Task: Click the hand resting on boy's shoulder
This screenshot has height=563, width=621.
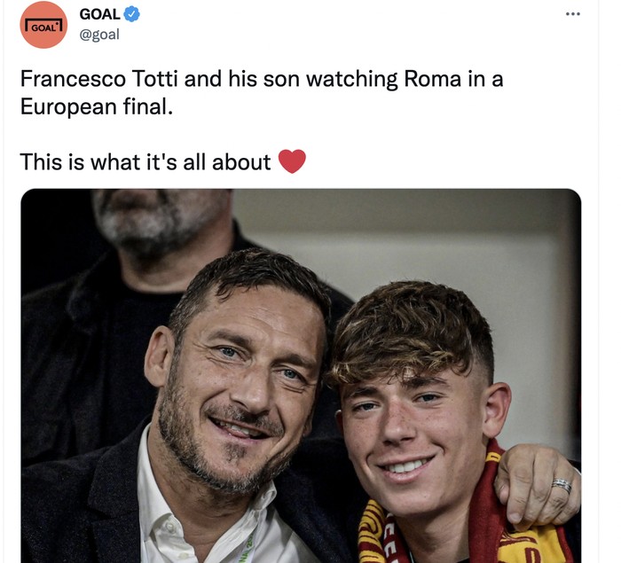Action: click(x=537, y=483)
